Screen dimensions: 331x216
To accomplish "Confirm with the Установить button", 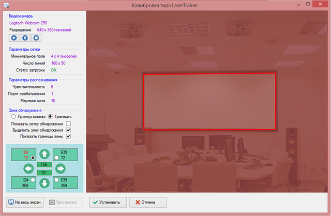I will (x=108, y=202).
